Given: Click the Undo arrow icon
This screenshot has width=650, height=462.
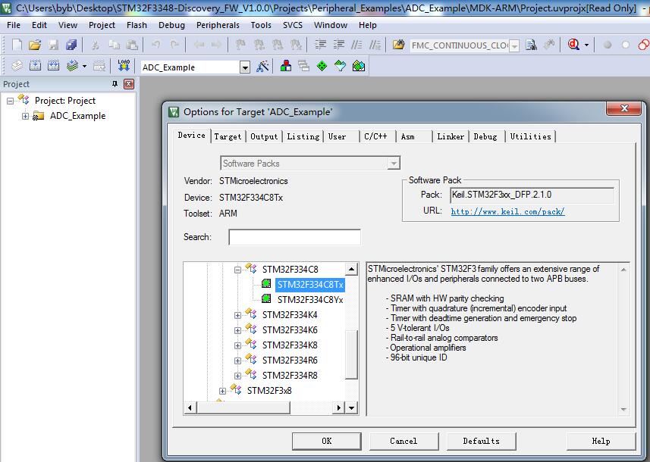Looking at the screenshot, I should pyautogui.click(x=156, y=45).
